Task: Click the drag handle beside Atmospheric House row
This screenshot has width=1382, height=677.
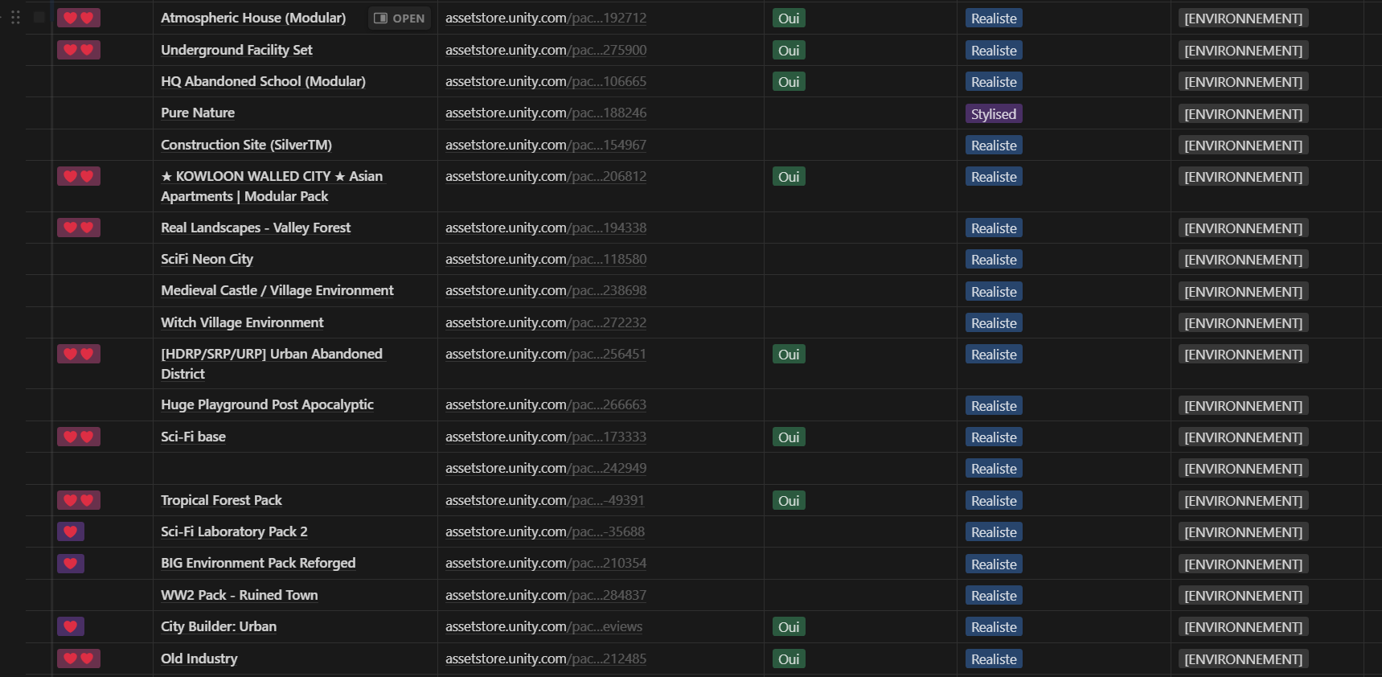Action: coord(15,18)
